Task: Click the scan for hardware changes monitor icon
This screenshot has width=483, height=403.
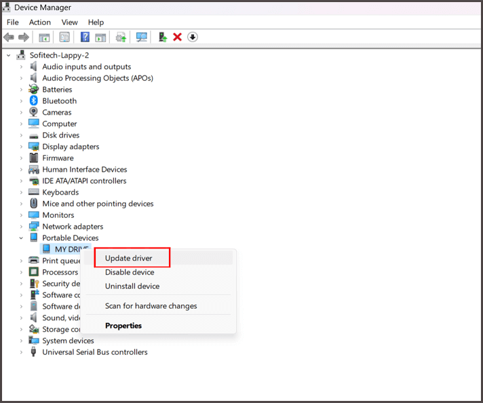Action: tap(142, 37)
